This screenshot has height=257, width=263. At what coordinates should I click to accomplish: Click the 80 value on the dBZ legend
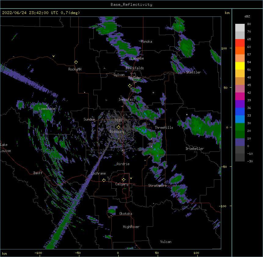[x=249, y=24]
